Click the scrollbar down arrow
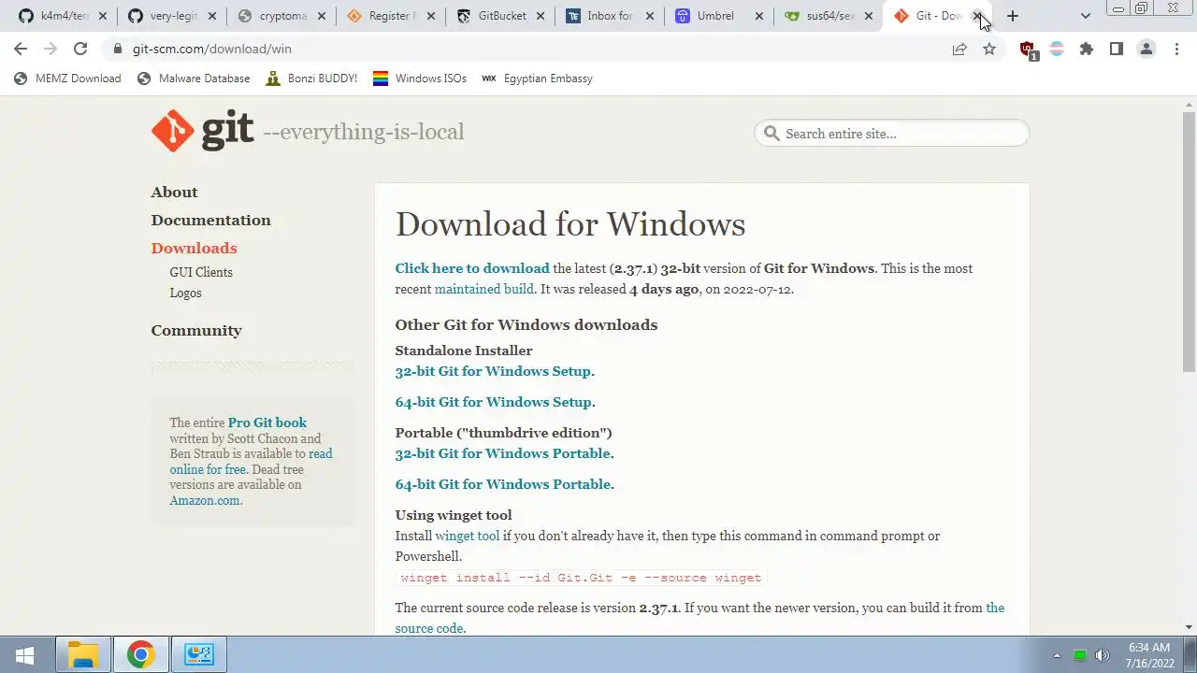This screenshot has width=1197, height=673. point(1189,627)
